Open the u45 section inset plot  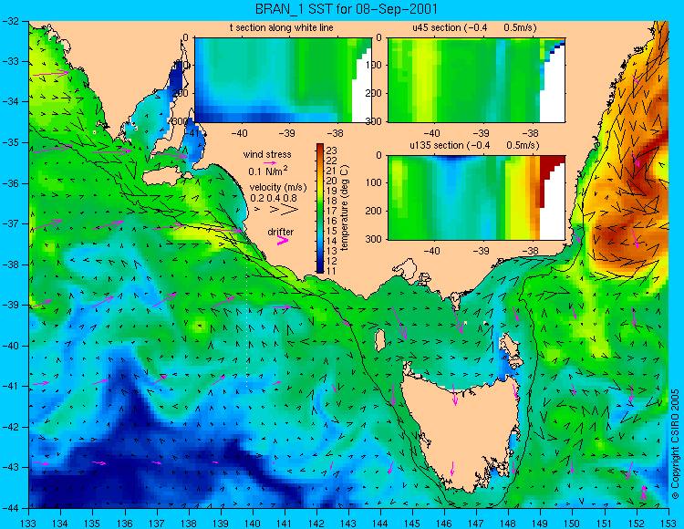pyautogui.click(x=476, y=80)
